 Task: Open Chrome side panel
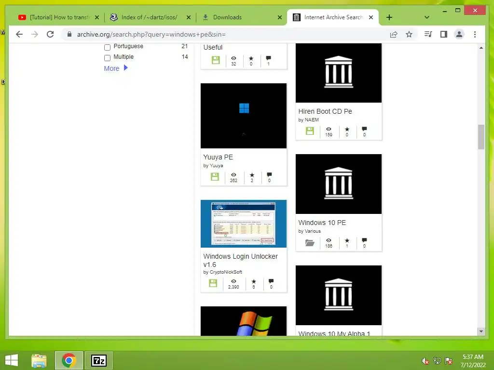[x=444, y=34]
